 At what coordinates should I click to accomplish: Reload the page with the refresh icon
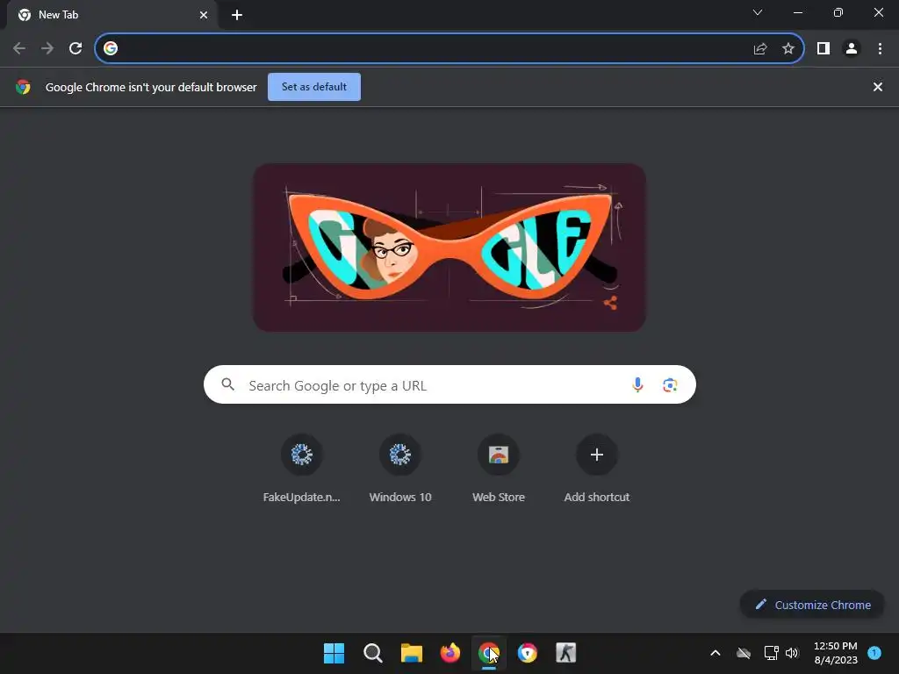tap(76, 48)
